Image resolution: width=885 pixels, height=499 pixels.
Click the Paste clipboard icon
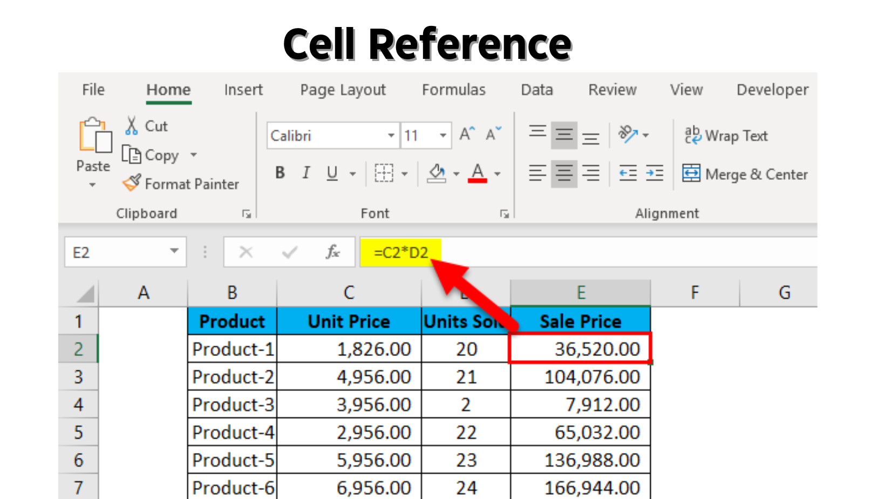coord(95,136)
